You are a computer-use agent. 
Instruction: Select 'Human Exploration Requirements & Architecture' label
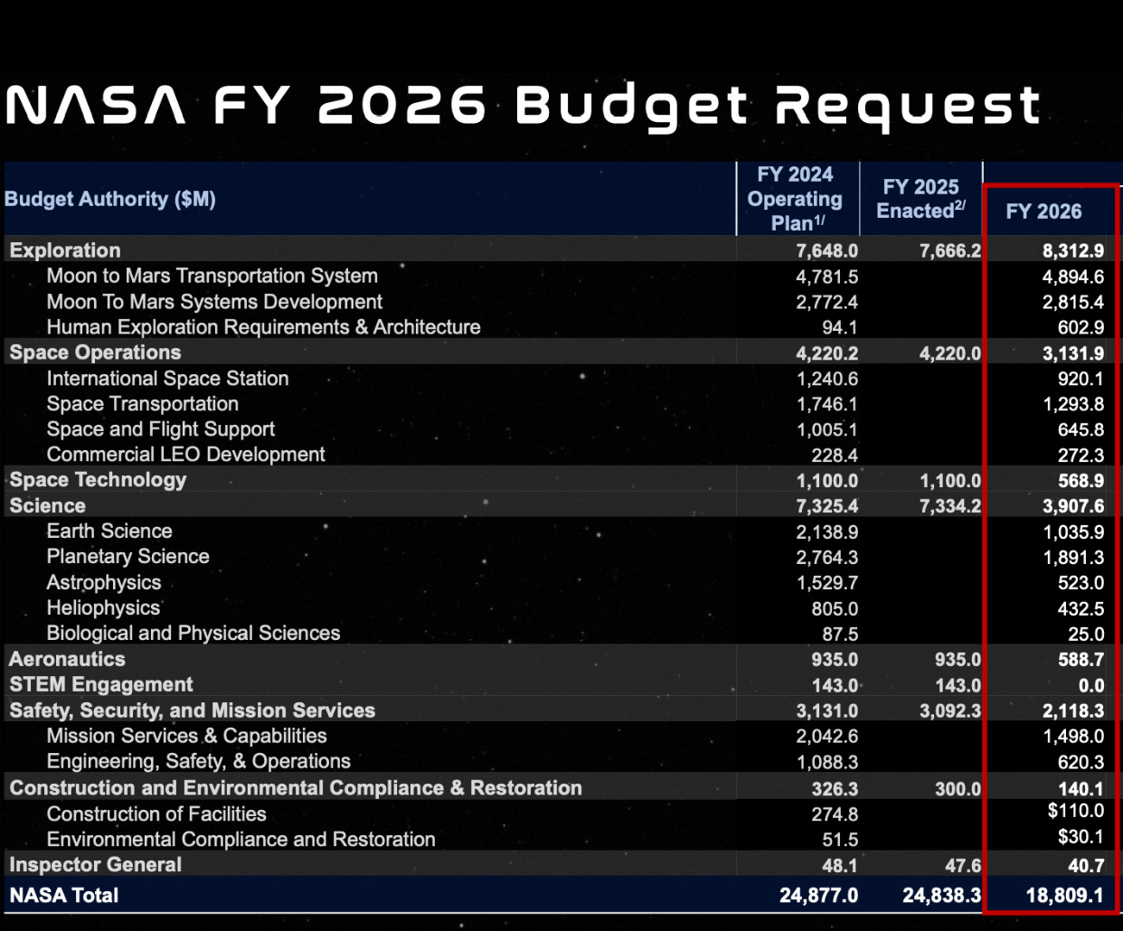tap(263, 327)
